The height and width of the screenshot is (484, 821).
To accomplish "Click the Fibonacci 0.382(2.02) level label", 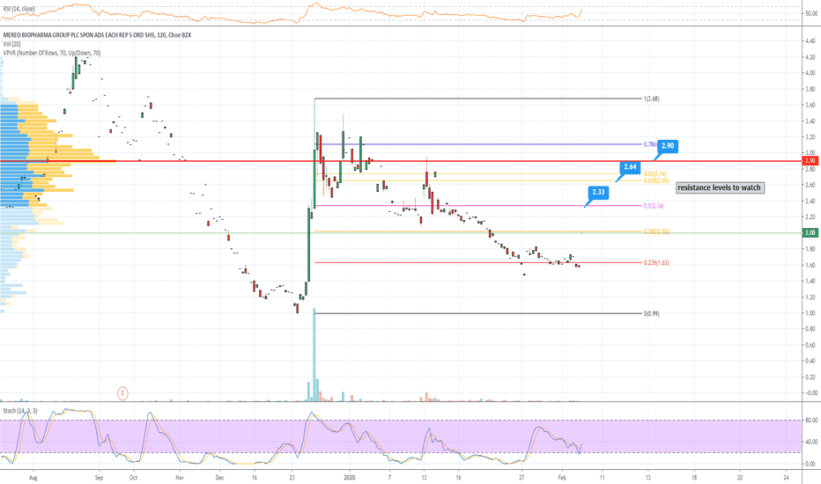I will click(656, 231).
